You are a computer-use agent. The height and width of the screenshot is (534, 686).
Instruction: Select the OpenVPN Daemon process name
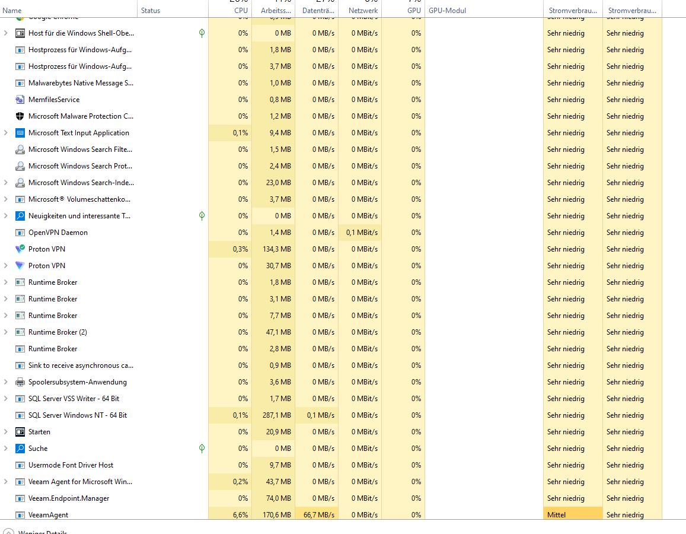(58, 233)
